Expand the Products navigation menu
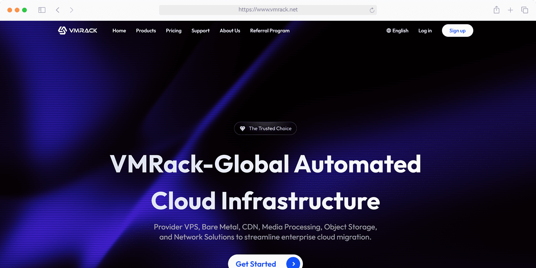Image resolution: width=536 pixels, height=268 pixels. 146,30
